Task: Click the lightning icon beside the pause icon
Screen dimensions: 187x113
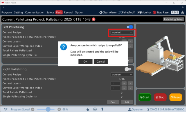Action: pos(102,109)
